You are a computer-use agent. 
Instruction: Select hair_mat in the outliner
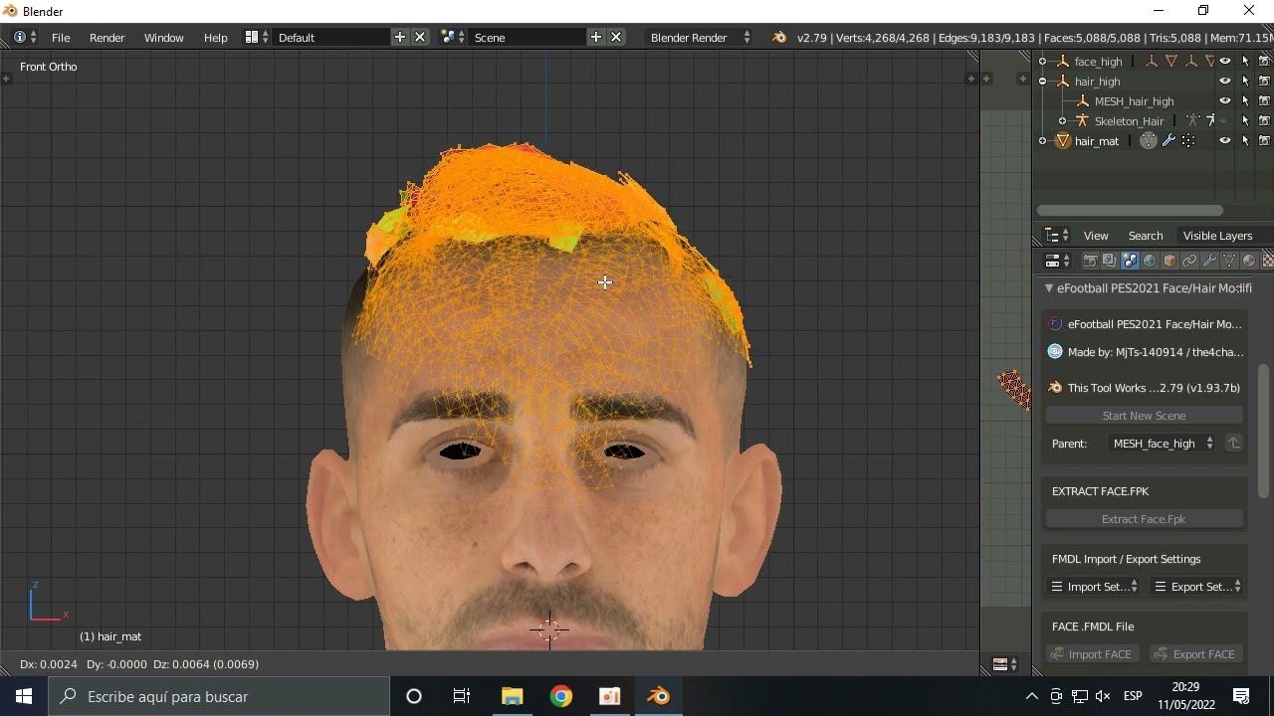[1097, 140]
